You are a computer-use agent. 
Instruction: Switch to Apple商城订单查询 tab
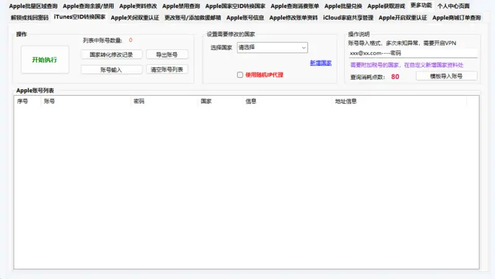456,18
